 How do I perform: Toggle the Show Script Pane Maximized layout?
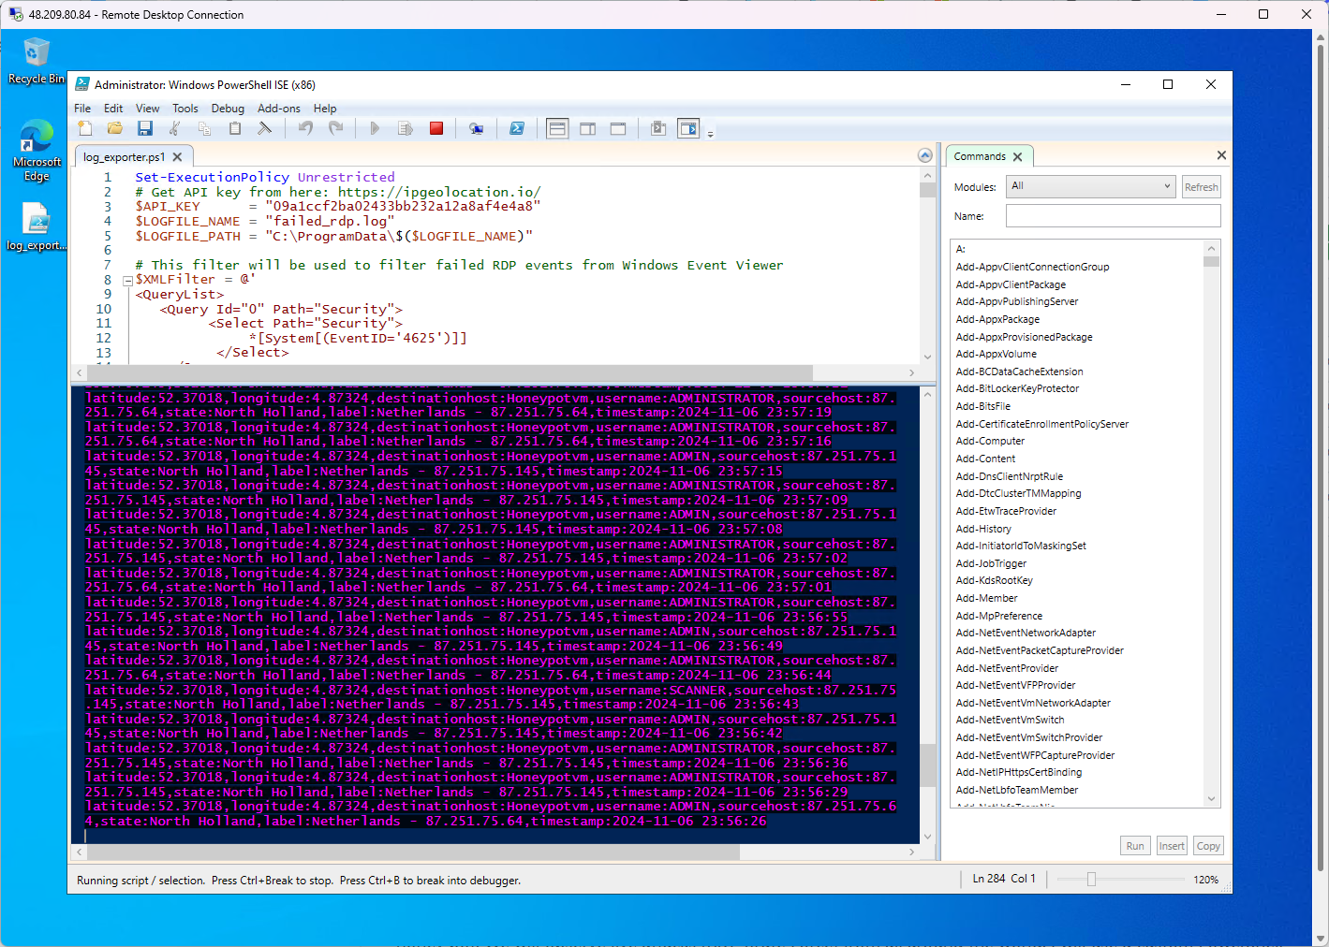[x=617, y=128]
